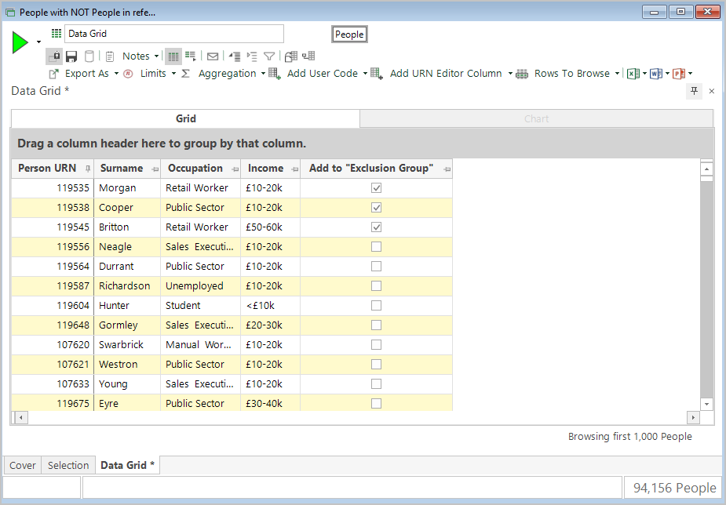Screen dimensions: 726x505
Task: Click the People table button
Action: tap(349, 35)
